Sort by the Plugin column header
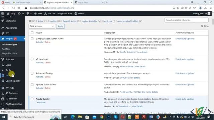 tap(39, 33)
